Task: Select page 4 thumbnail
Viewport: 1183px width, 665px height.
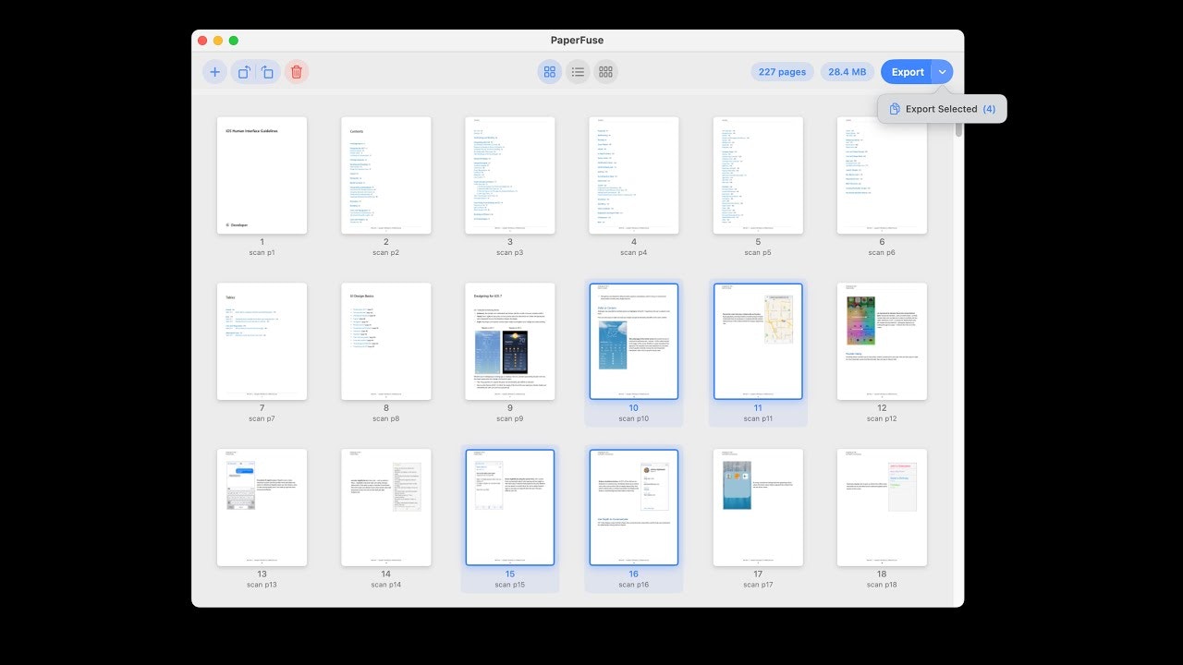Action: [634, 175]
